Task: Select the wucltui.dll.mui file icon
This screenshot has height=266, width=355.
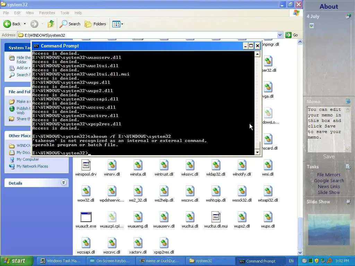Action: click(x=216, y=217)
